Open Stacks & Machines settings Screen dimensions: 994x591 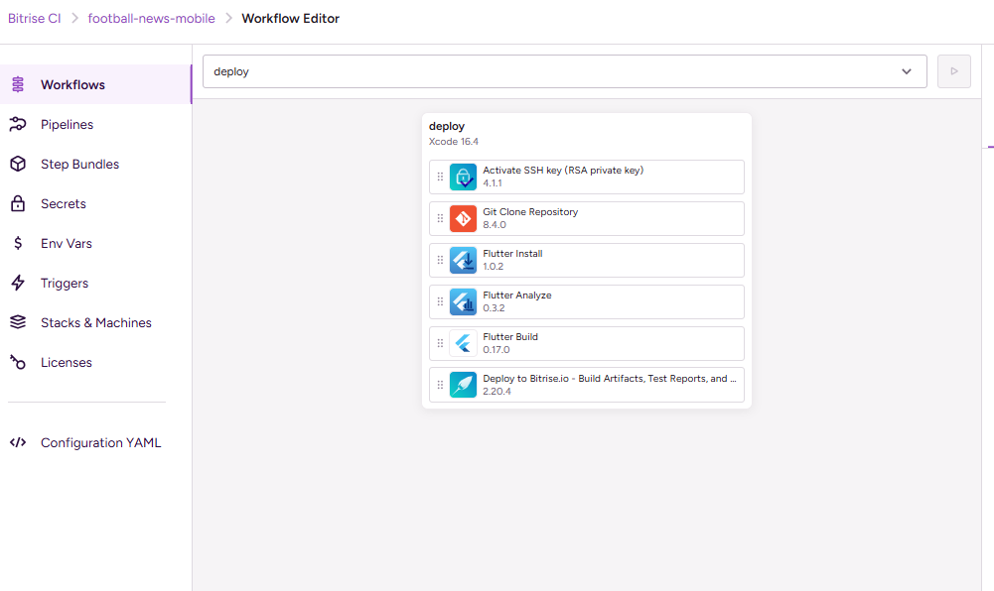(95, 323)
